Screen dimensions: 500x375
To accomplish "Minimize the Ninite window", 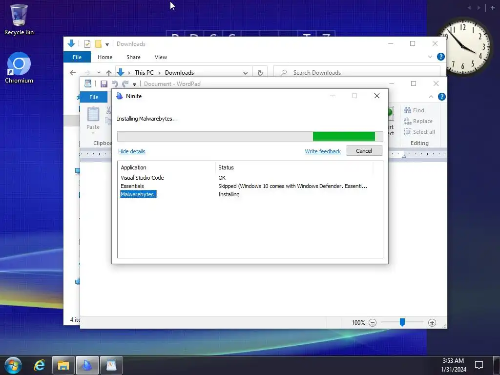I will pos(333,96).
